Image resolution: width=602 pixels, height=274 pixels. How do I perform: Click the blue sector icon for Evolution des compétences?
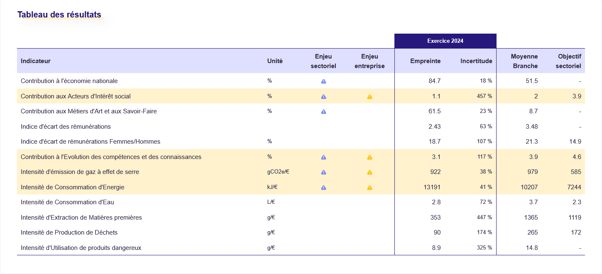(x=323, y=157)
